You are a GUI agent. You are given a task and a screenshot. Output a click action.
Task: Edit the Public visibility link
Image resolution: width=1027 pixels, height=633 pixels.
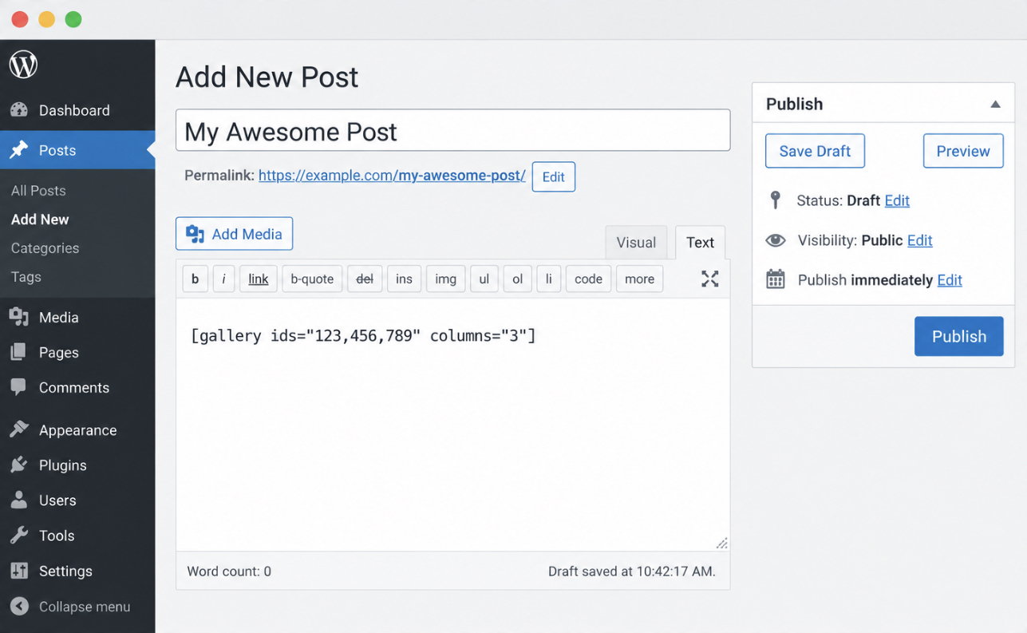[920, 240]
